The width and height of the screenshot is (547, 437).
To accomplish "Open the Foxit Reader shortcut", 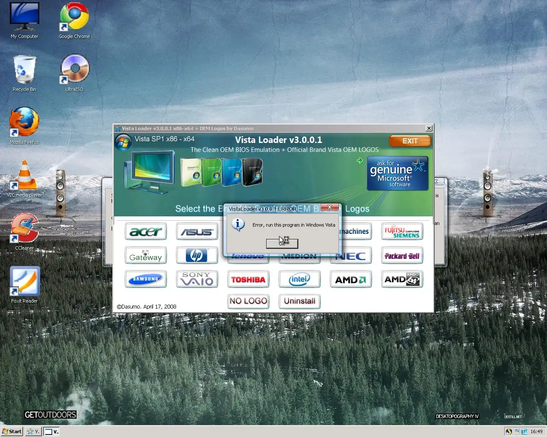I will [24, 285].
